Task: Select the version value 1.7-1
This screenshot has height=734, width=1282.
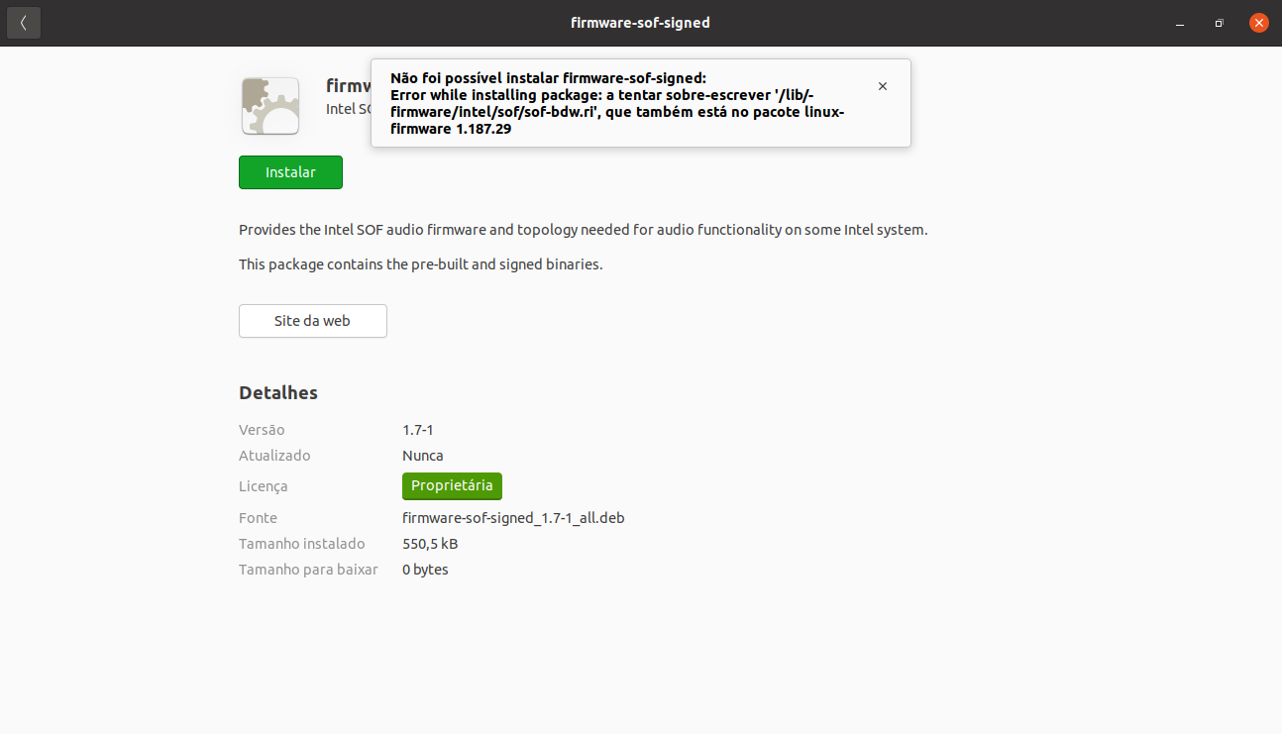Action: [x=418, y=430]
